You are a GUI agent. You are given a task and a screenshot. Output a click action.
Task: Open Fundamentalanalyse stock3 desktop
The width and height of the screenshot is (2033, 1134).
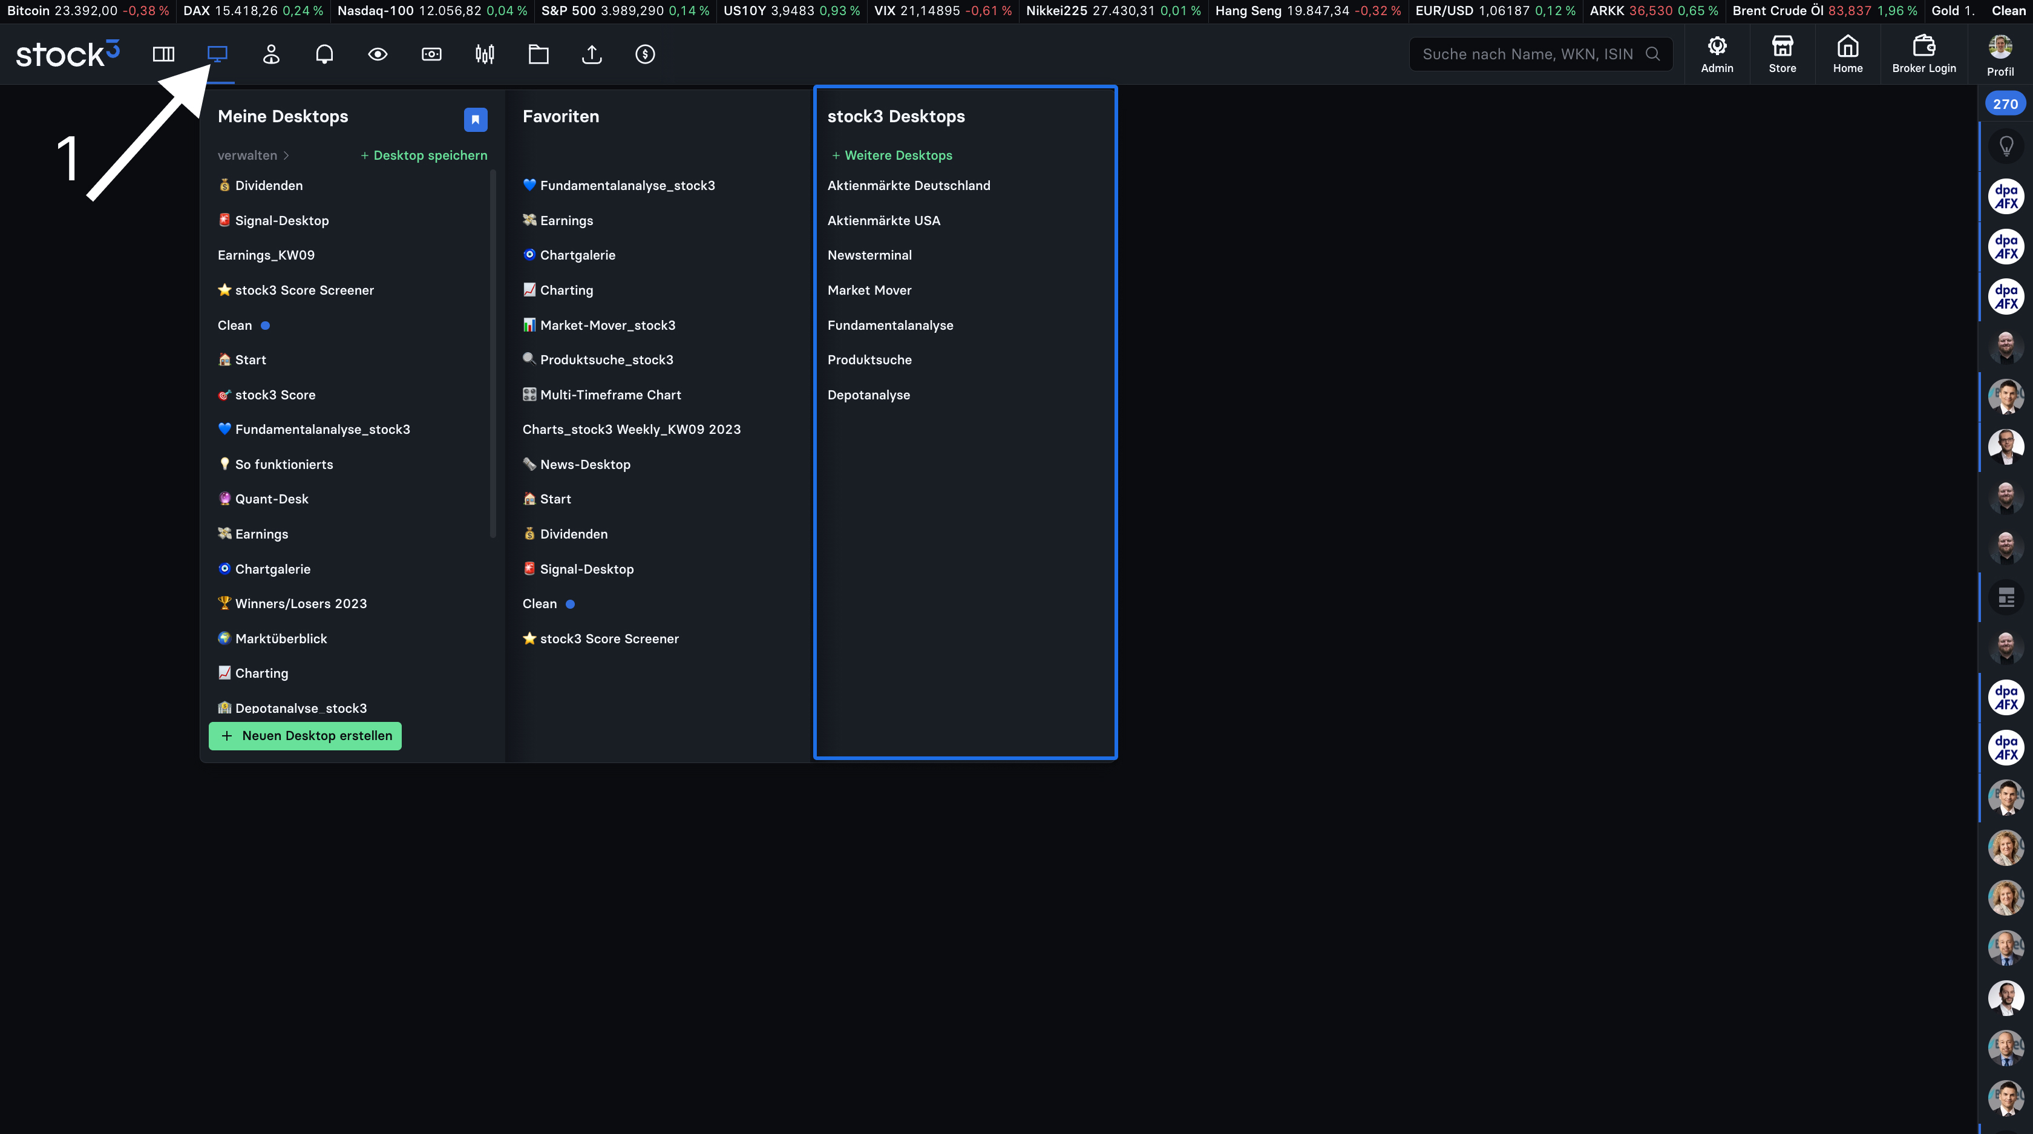(x=890, y=325)
